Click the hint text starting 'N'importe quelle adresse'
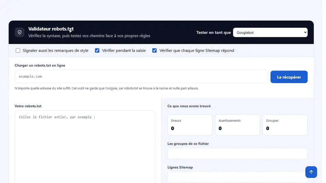 click(106, 88)
